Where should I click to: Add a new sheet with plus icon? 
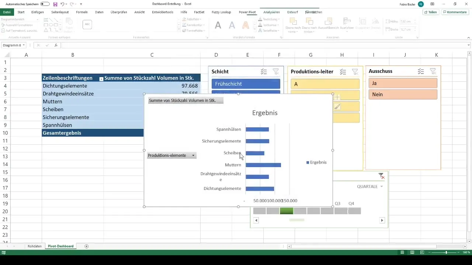(x=87, y=246)
